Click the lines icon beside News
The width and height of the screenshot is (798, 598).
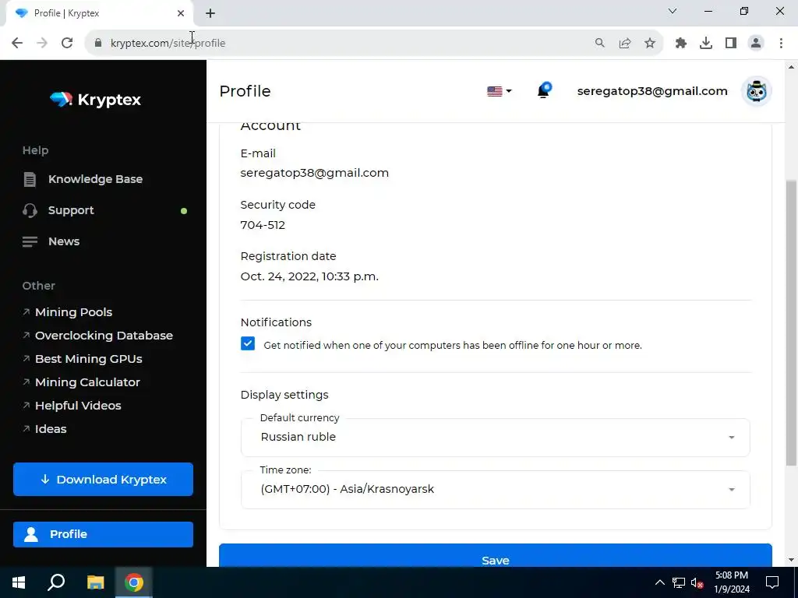coord(30,241)
